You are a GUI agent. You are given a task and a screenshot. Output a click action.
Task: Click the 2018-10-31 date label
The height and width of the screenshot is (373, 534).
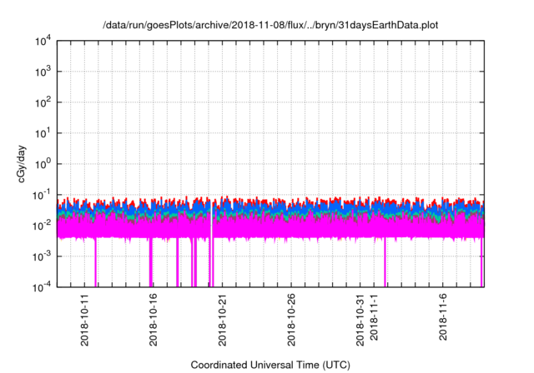(x=360, y=321)
